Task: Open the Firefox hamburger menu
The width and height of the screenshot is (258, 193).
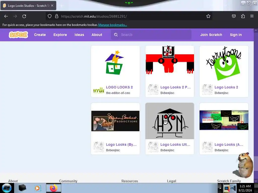Action: pos(252,16)
